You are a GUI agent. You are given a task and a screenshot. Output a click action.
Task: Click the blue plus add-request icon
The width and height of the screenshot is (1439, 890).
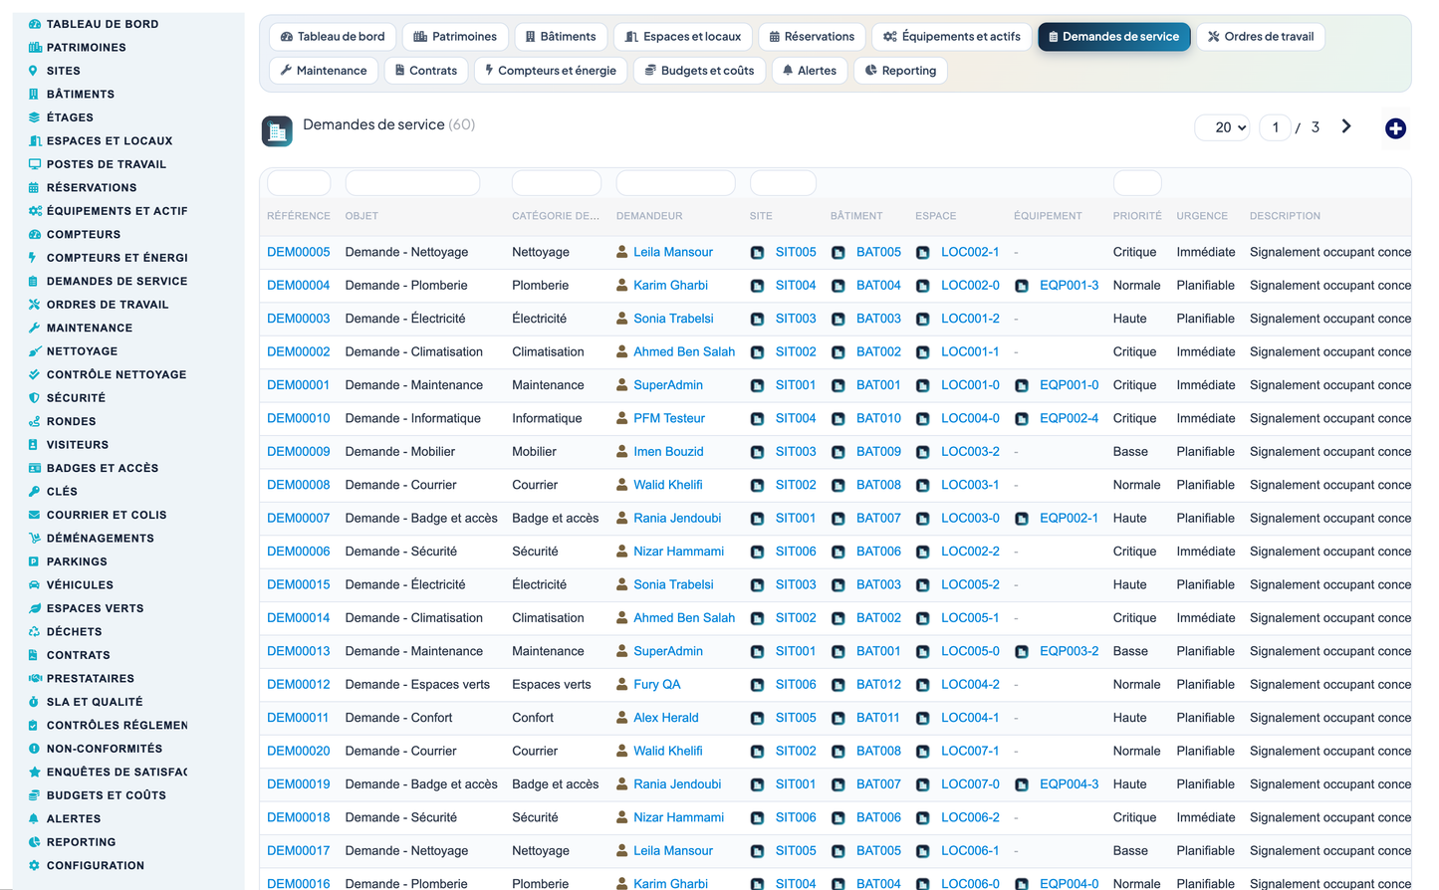(1395, 128)
